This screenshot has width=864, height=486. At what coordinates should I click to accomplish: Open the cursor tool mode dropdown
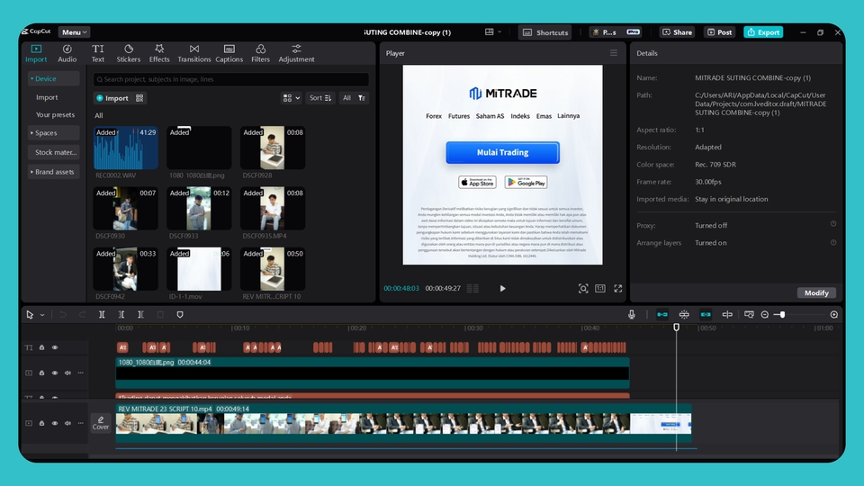click(x=42, y=315)
